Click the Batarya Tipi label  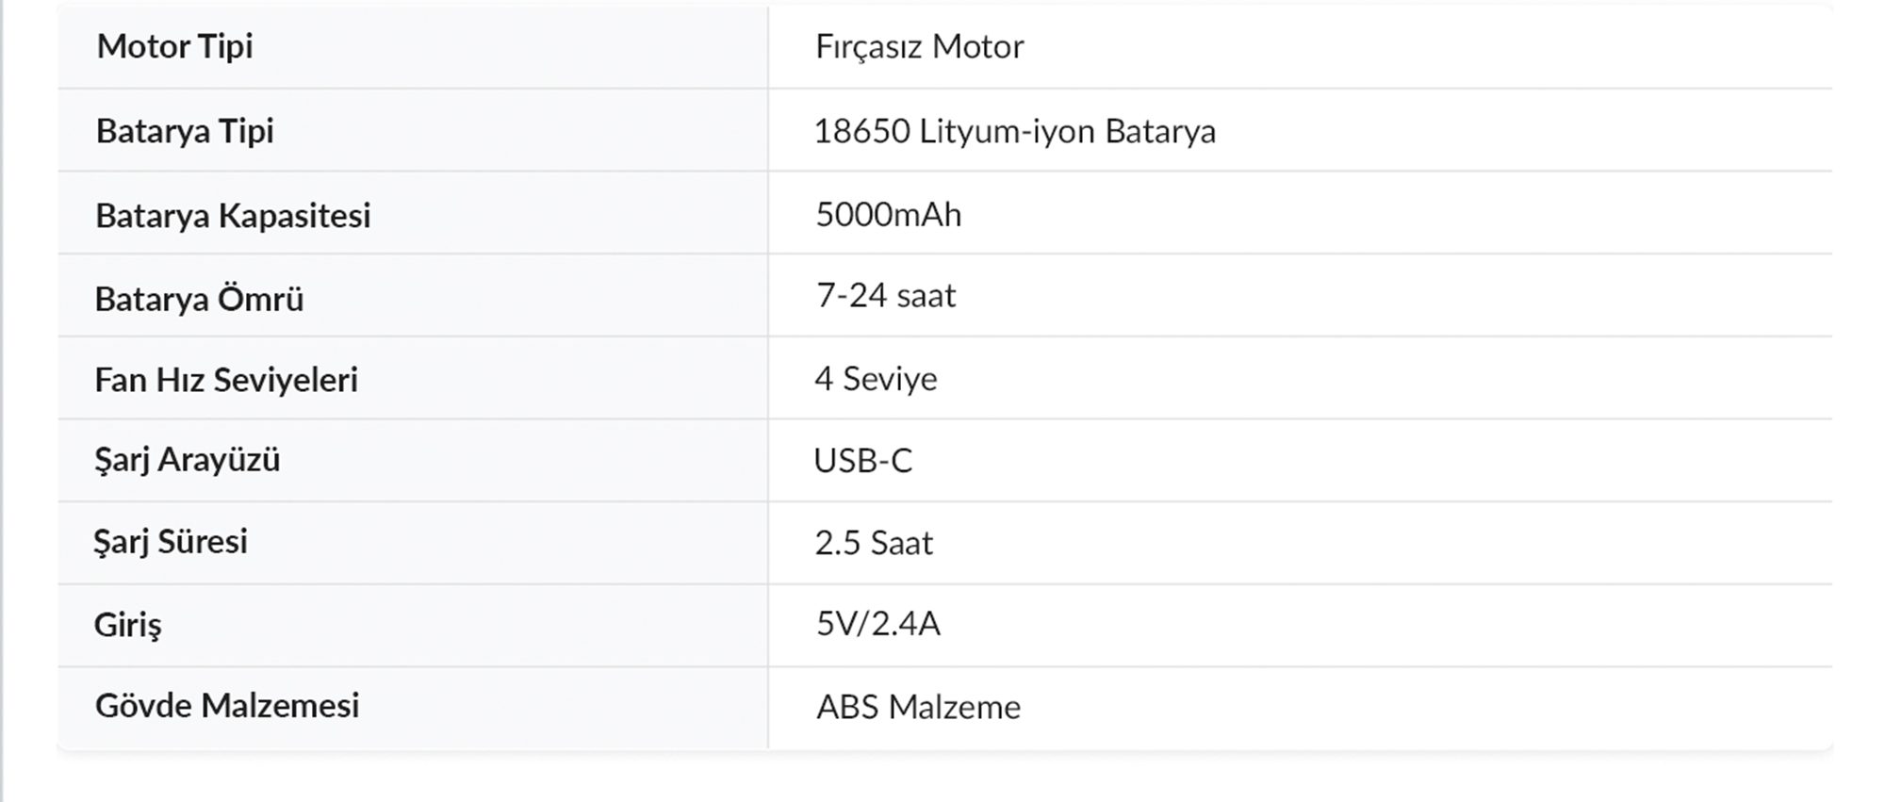click(185, 131)
